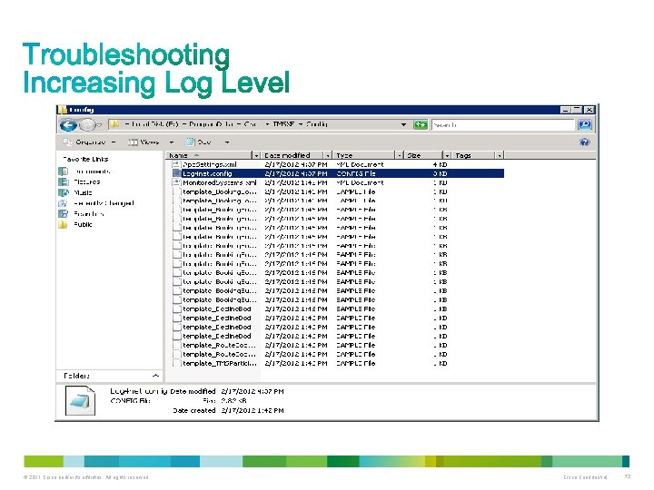The height and width of the screenshot is (490, 654).
Task: Click the Log4net.config preview thumbnail in details pane
Action: coord(80,401)
